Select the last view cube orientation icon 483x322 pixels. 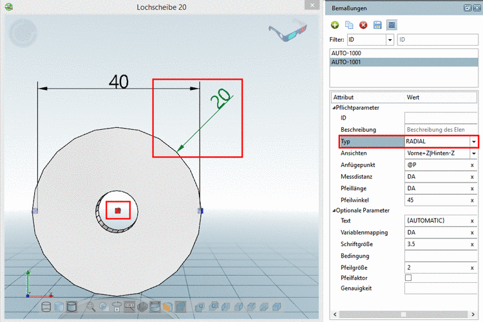coord(277,307)
